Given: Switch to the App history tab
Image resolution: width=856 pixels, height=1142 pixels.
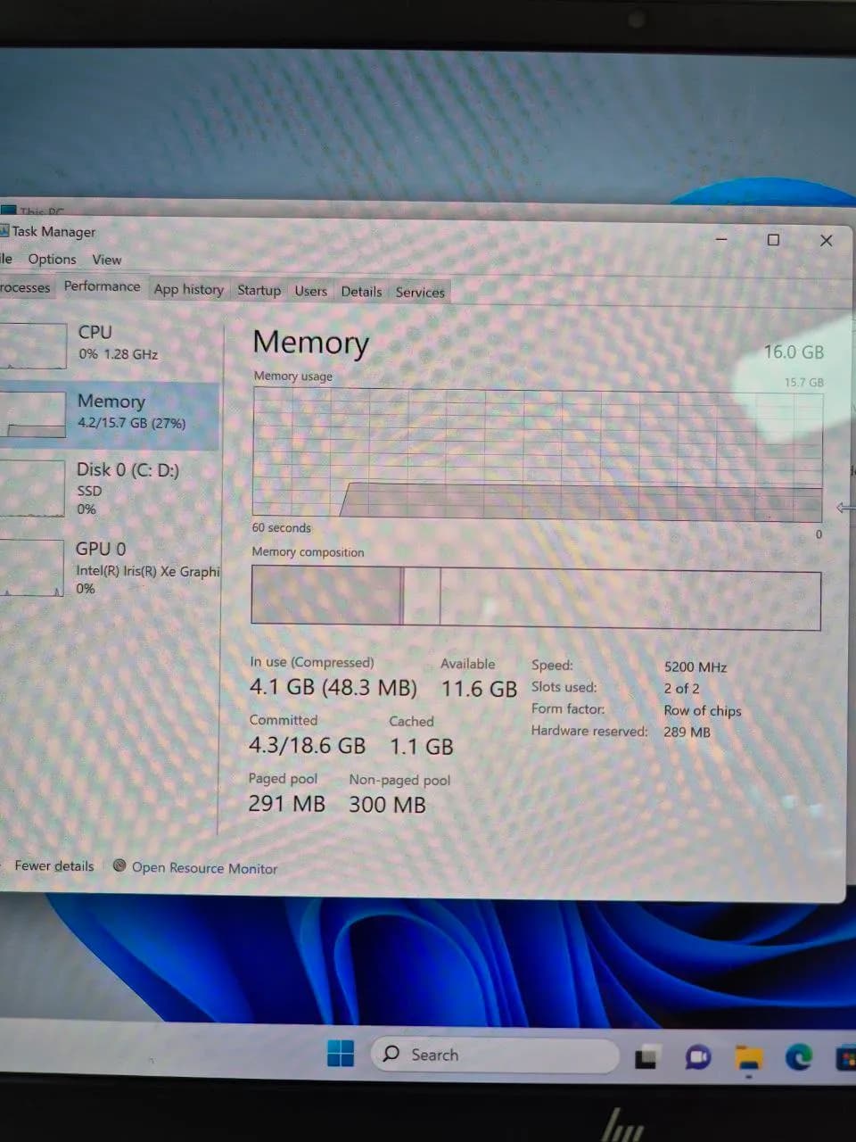Looking at the screenshot, I should (188, 289).
